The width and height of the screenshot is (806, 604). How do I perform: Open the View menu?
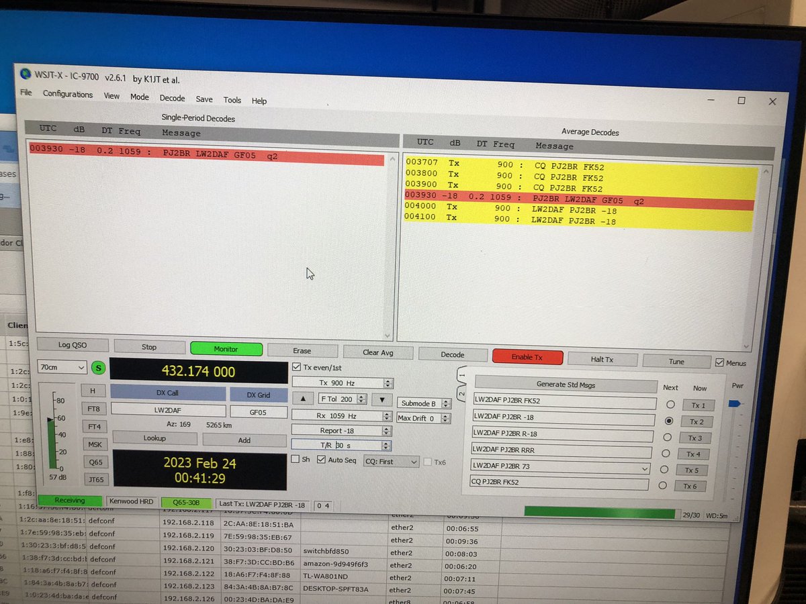[111, 96]
